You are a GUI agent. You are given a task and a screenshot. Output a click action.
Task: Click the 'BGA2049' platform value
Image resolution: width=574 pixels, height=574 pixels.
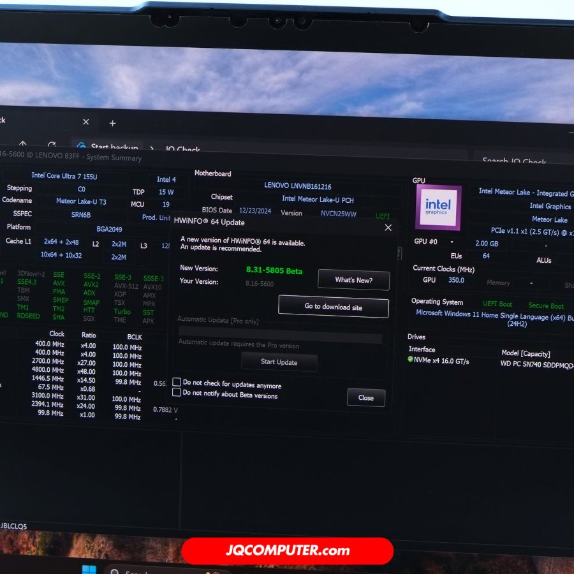coord(109,229)
